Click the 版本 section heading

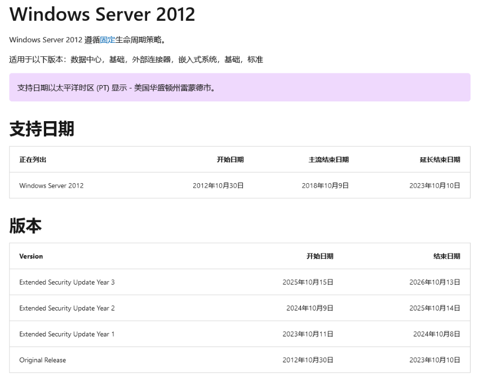click(x=25, y=226)
